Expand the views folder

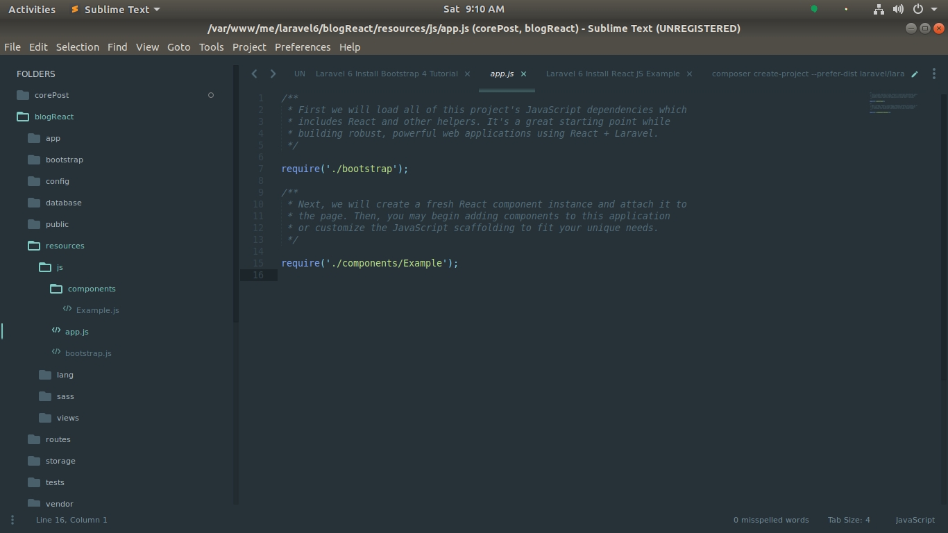tap(45, 418)
